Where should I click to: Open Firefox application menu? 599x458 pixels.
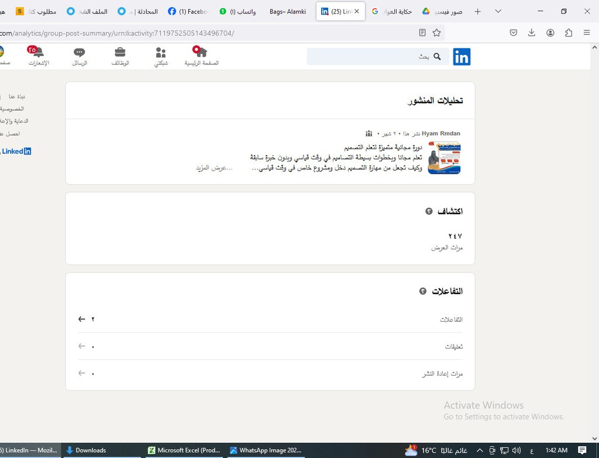click(x=587, y=33)
